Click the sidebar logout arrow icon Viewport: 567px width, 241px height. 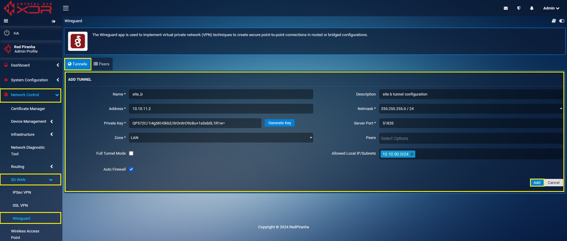point(54,21)
